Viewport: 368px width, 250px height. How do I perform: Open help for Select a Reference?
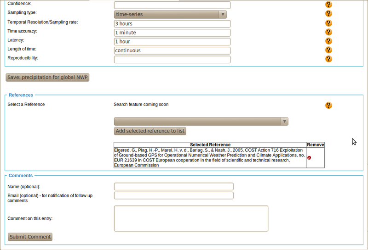pos(328,106)
